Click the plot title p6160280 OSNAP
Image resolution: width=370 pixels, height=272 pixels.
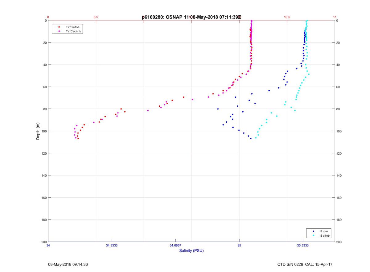tap(191, 17)
